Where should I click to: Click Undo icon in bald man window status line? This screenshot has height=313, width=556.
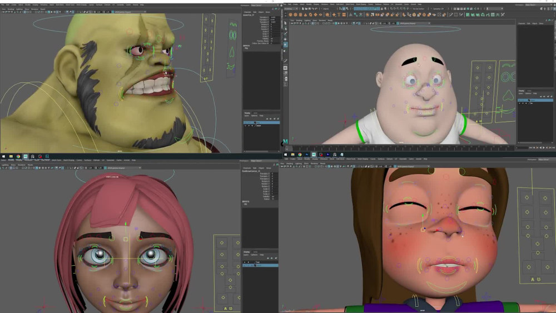(312, 8)
